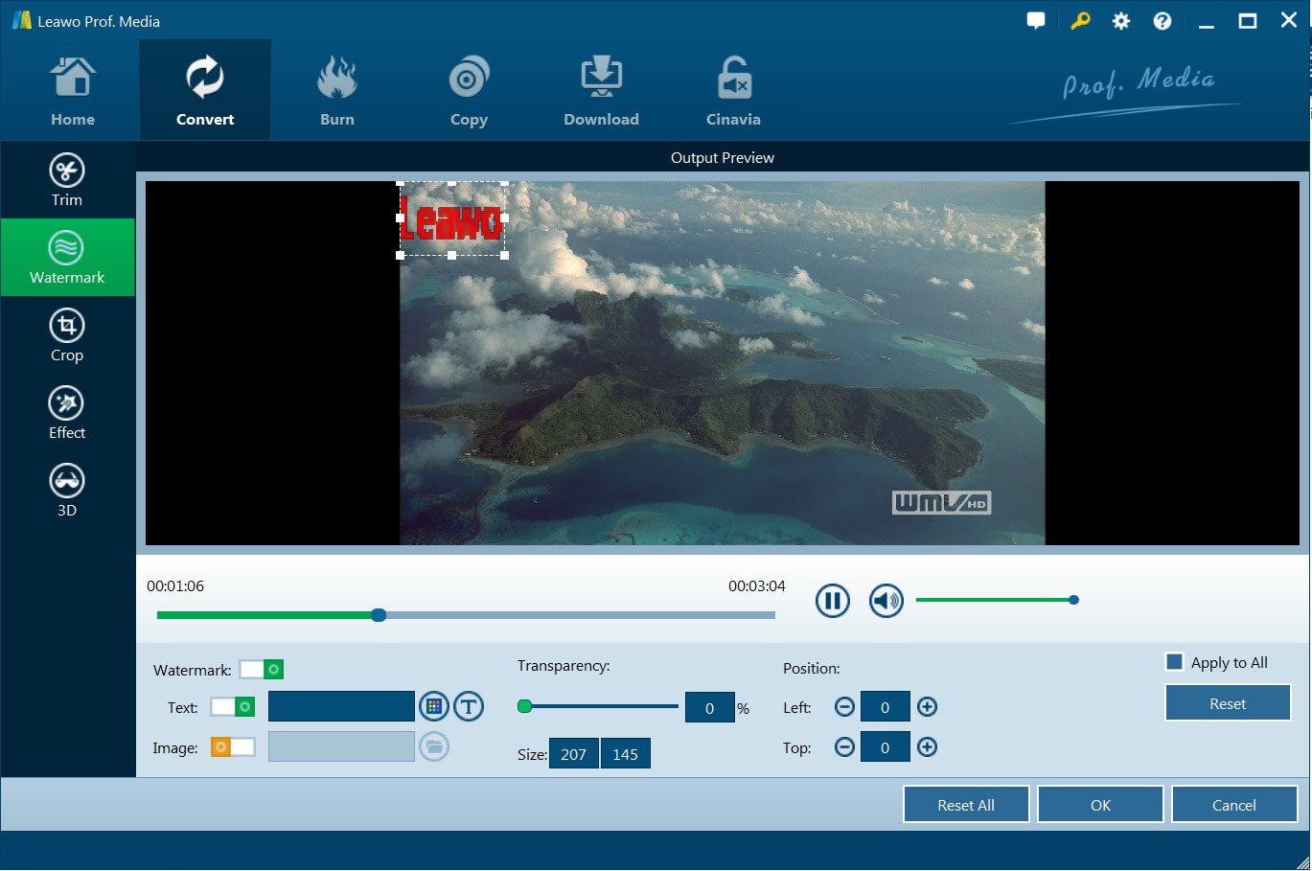Go to the Download tab
1312x871 pixels.
click(x=601, y=91)
